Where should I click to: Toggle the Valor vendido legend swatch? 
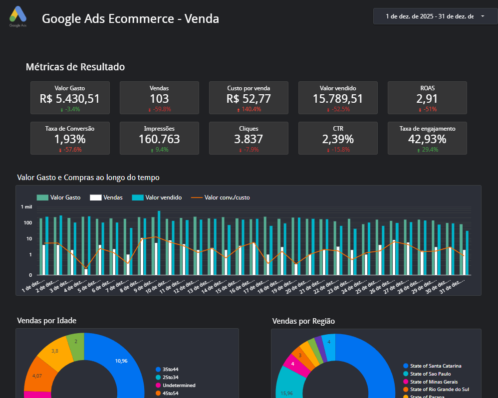coord(138,198)
